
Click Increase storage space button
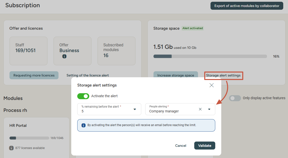tap(175, 75)
